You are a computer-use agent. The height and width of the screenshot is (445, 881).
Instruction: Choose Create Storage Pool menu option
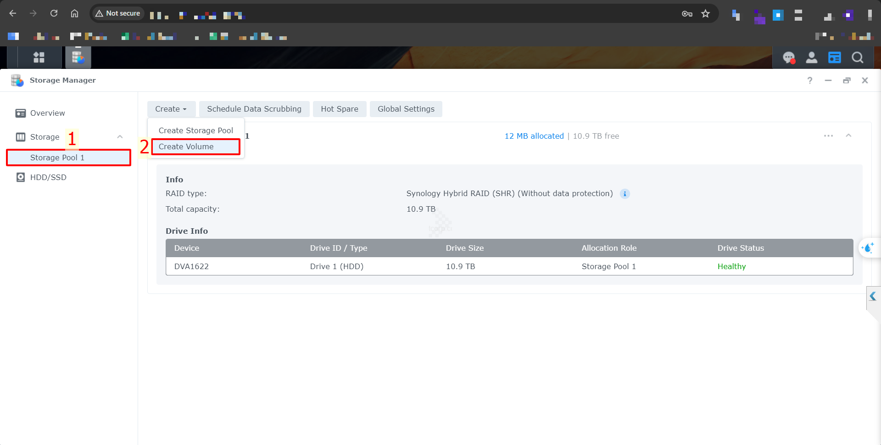(x=195, y=130)
